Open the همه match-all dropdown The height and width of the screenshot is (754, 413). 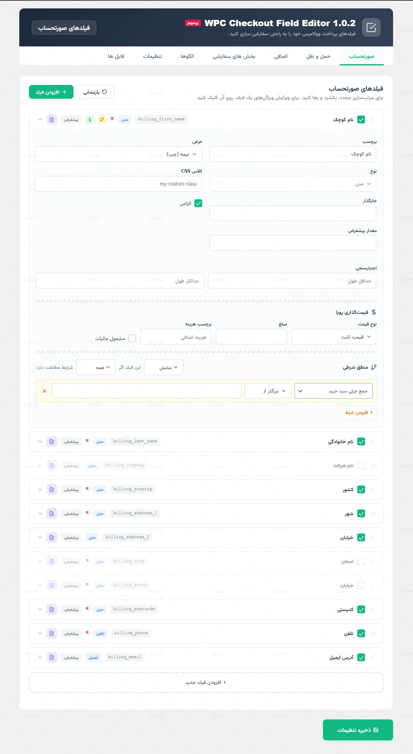[x=96, y=367]
